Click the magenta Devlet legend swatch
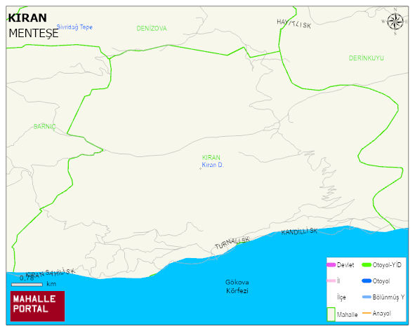 [331, 264]
